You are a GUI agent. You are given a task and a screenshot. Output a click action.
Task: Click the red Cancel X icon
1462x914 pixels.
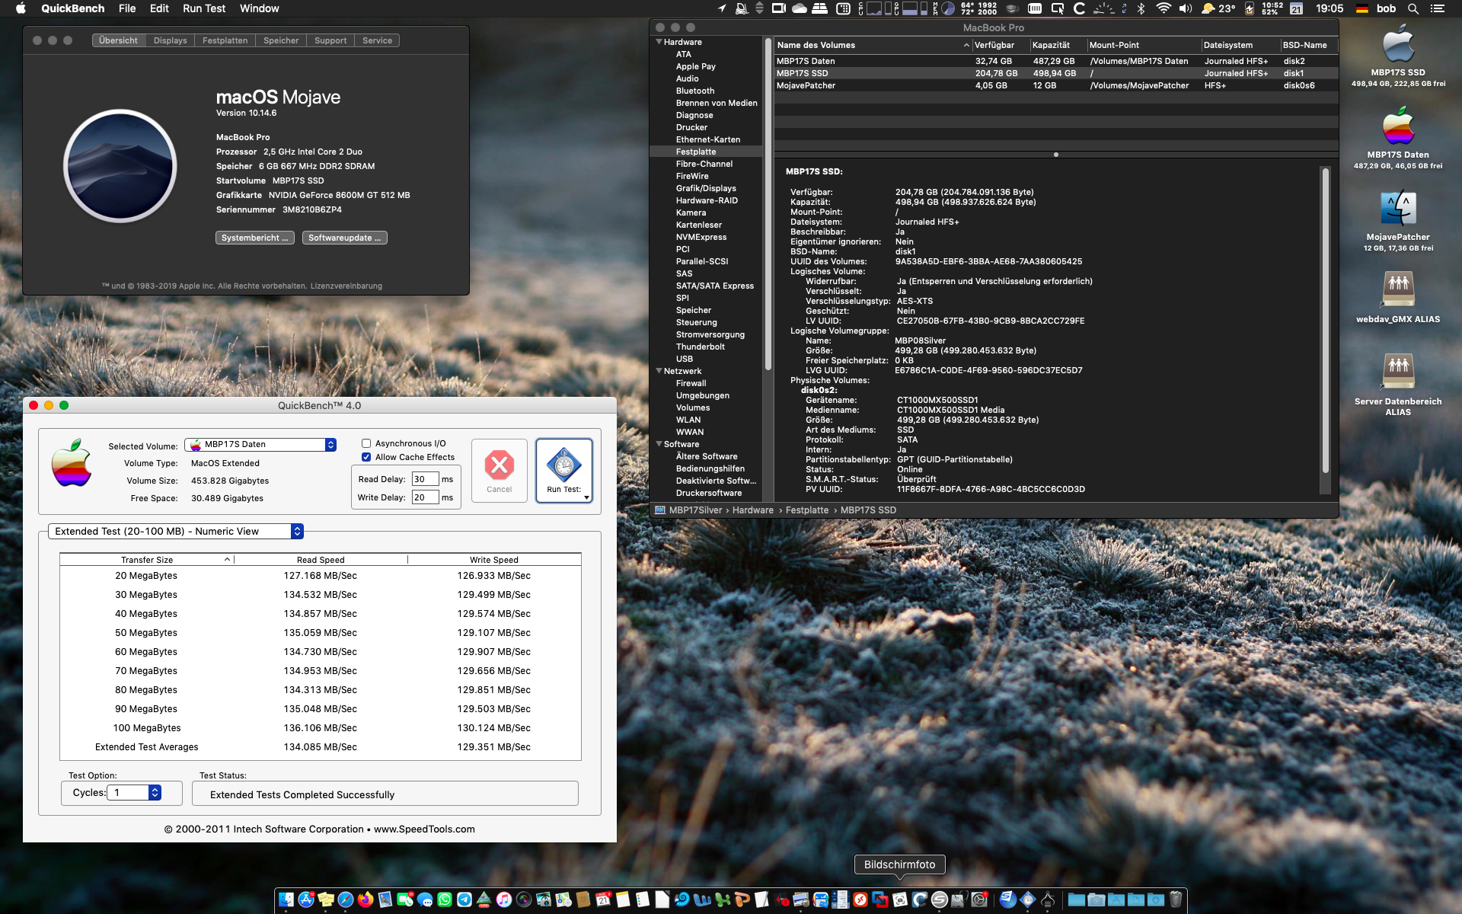pos(500,465)
